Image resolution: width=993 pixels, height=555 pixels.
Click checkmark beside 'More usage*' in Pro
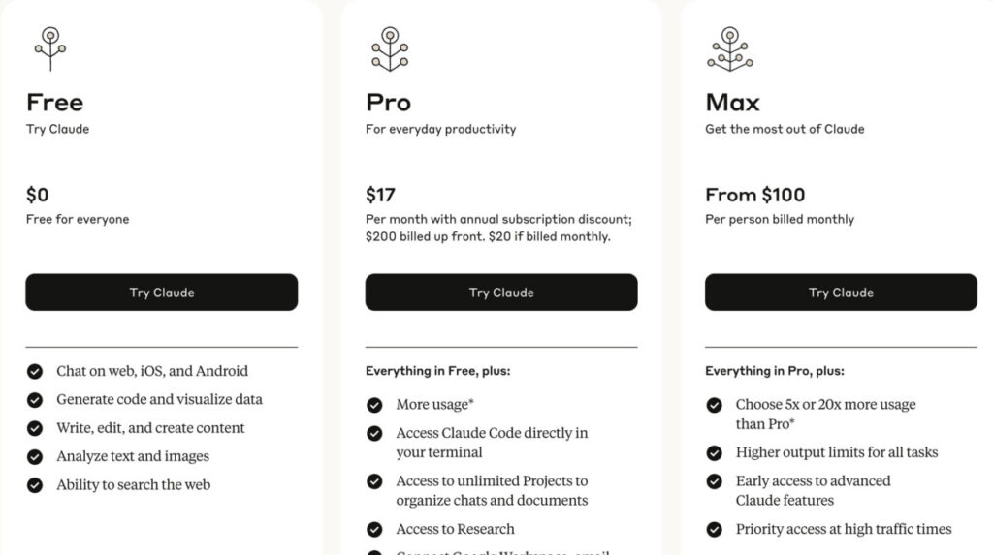click(x=374, y=405)
